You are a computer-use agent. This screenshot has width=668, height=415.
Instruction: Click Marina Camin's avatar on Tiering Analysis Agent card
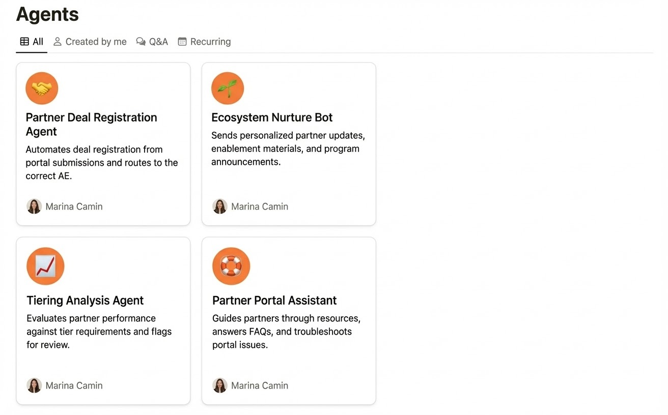click(x=34, y=386)
